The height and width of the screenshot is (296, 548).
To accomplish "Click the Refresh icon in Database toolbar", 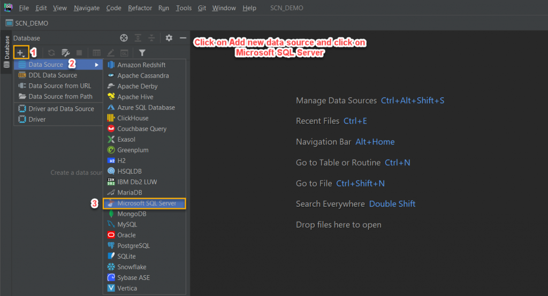I will 51,53.
